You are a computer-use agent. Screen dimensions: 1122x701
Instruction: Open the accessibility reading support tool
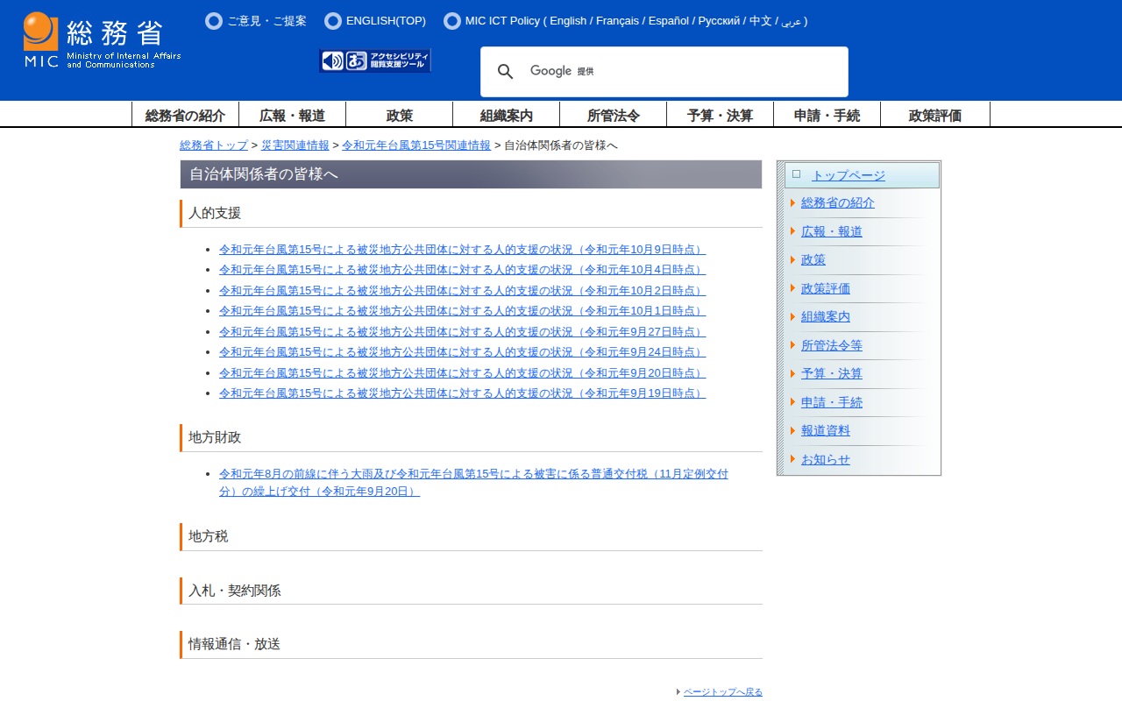(387, 60)
